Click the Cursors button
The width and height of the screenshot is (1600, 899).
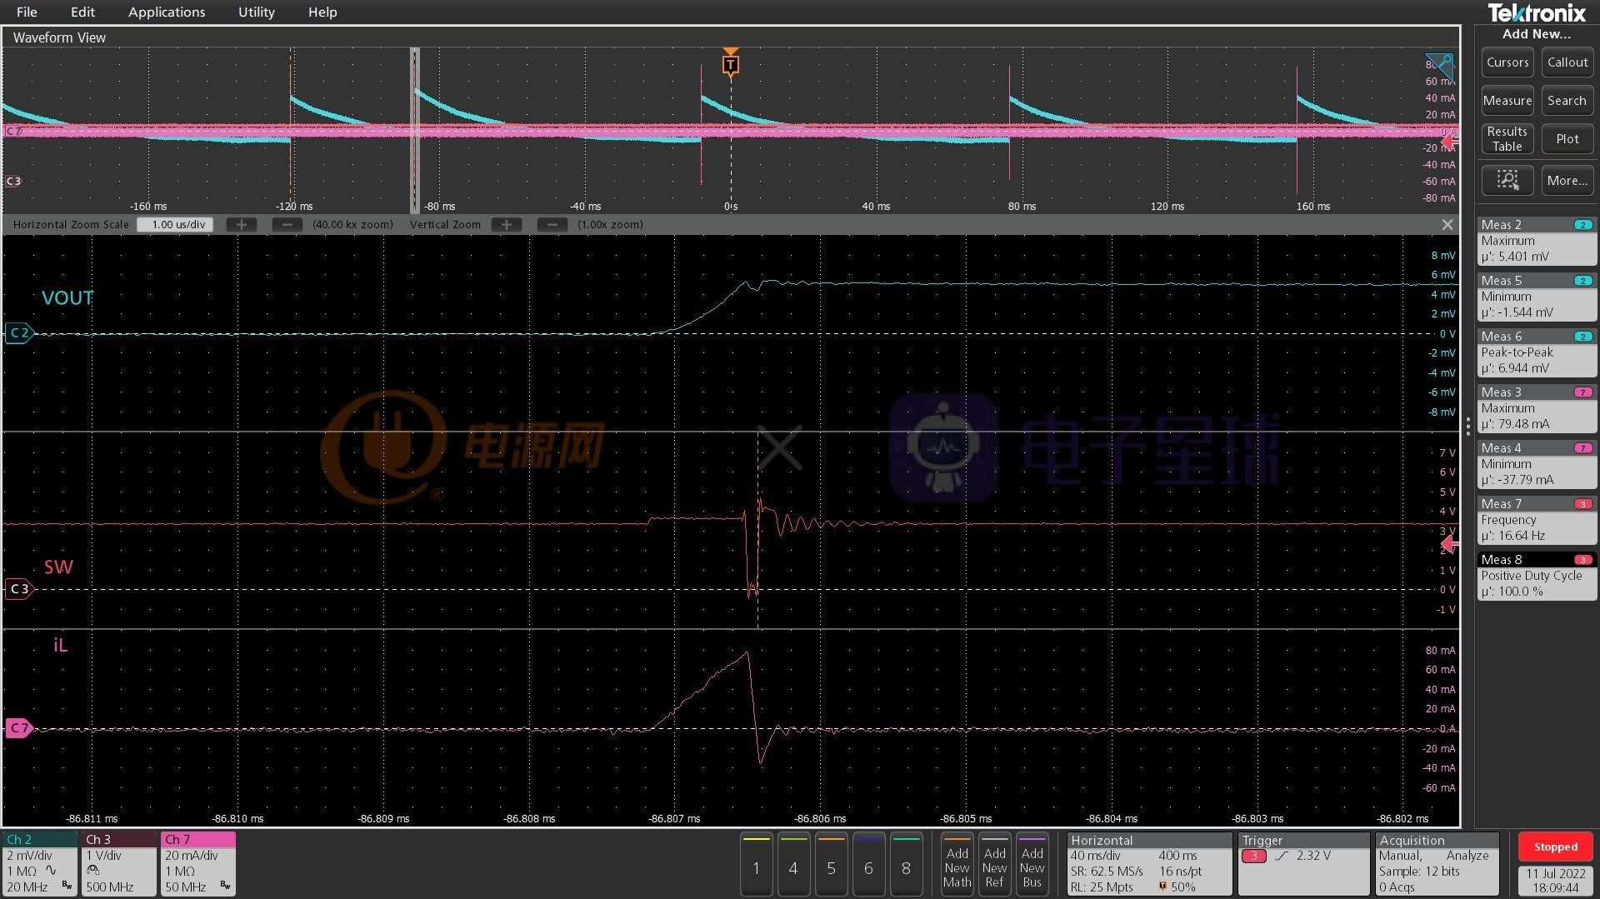pos(1507,62)
